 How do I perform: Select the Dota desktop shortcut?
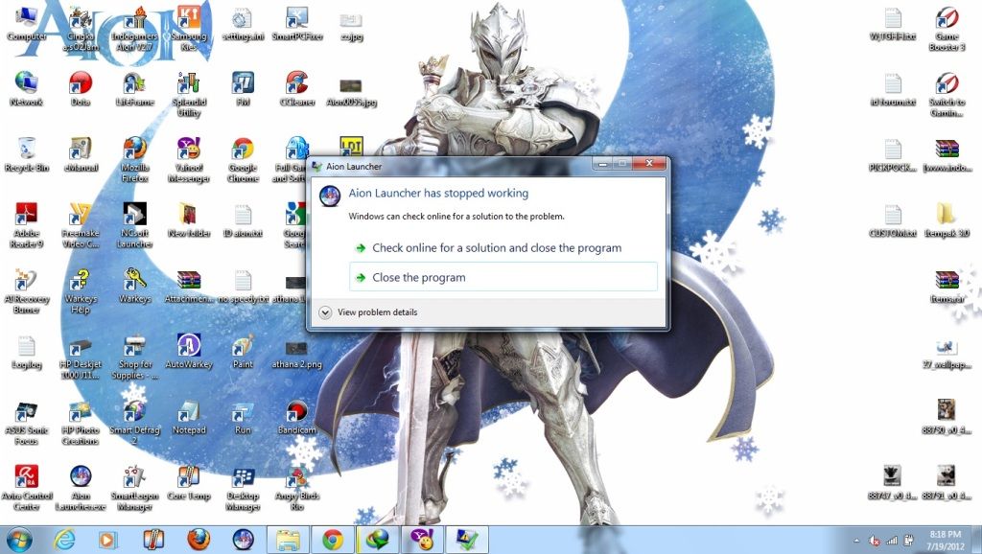click(81, 87)
